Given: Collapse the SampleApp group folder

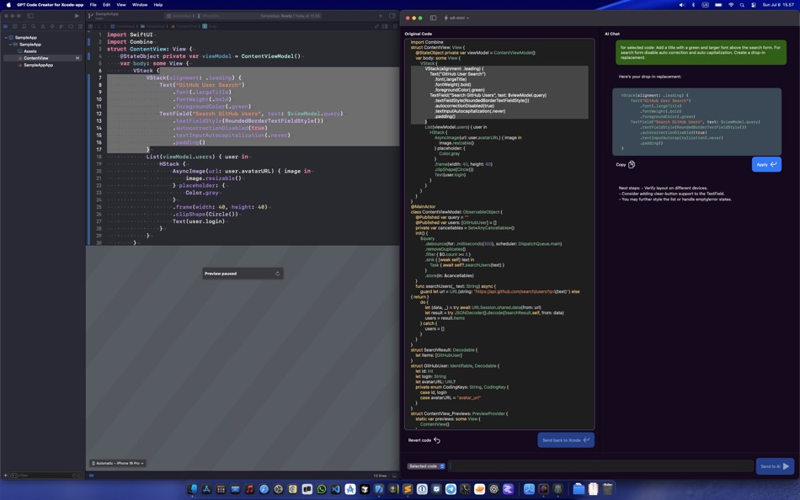Looking at the screenshot, I should [10, 45].
